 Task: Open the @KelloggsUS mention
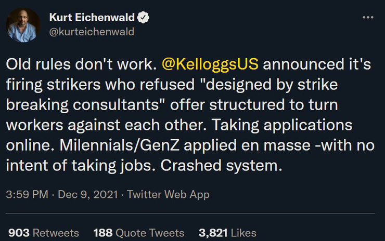point(210,64)
